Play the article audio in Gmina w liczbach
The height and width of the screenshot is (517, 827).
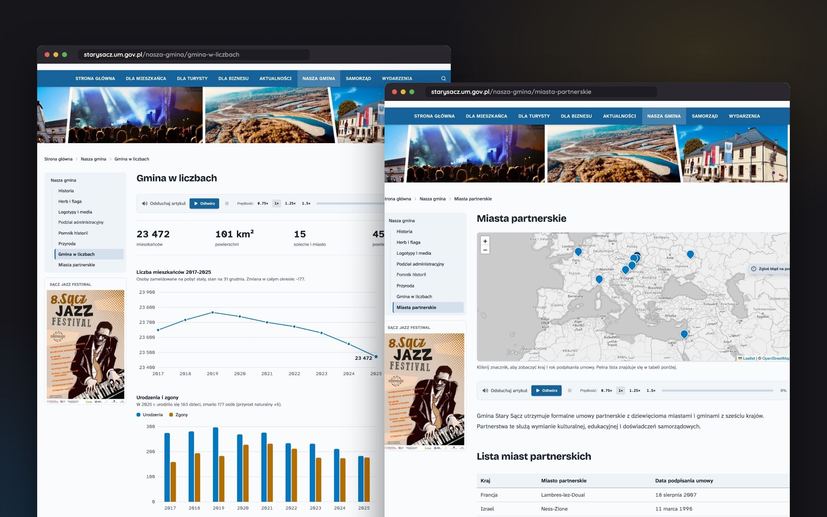[x=204, y=203]
